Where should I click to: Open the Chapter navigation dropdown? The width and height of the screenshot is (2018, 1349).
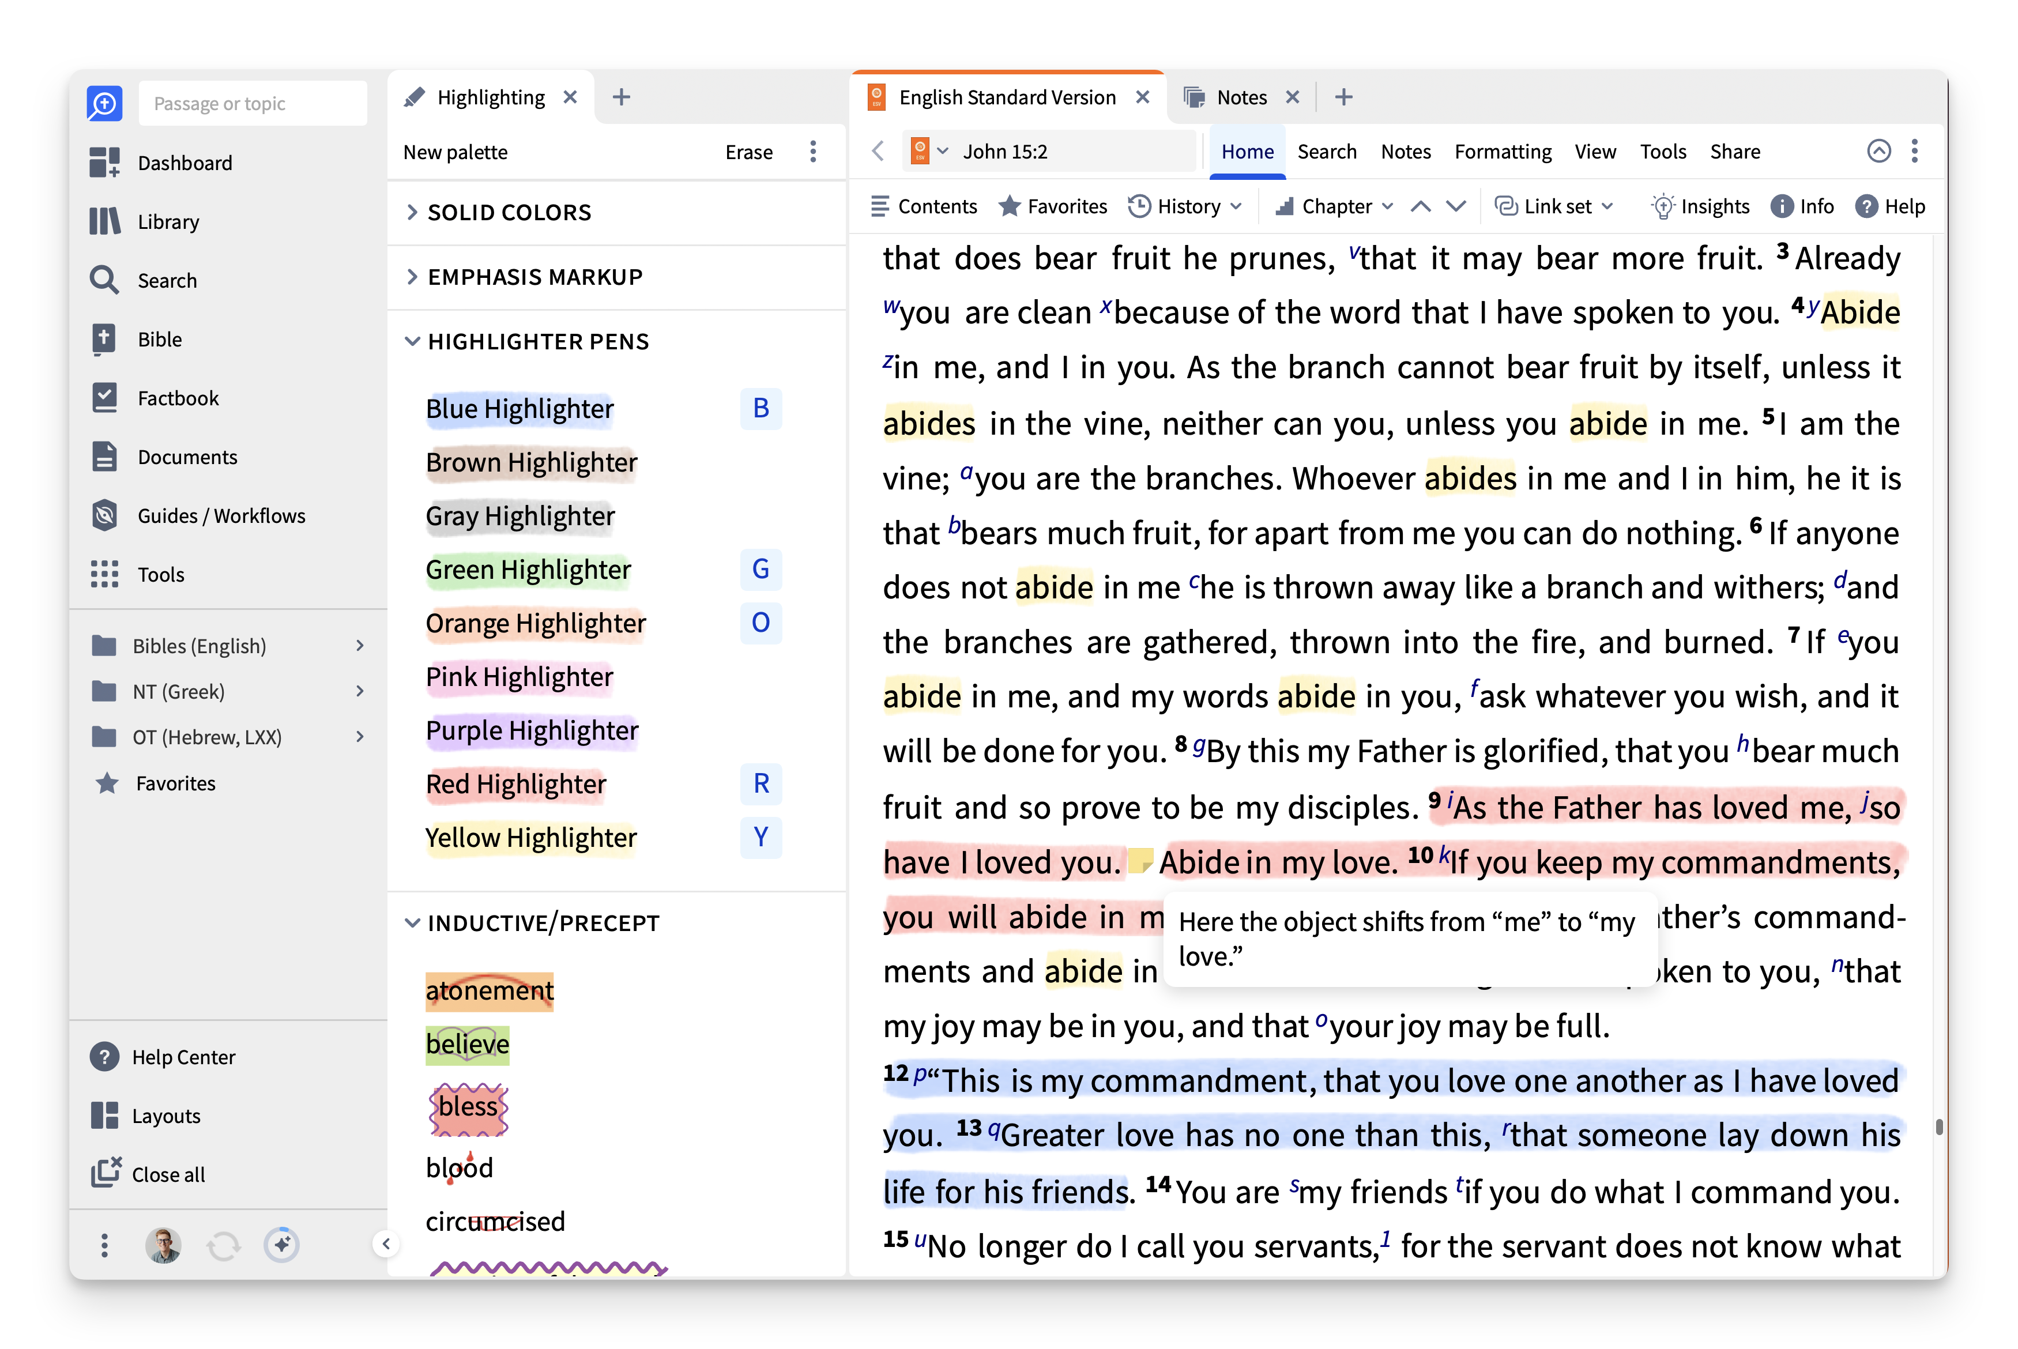(1334, 206)
